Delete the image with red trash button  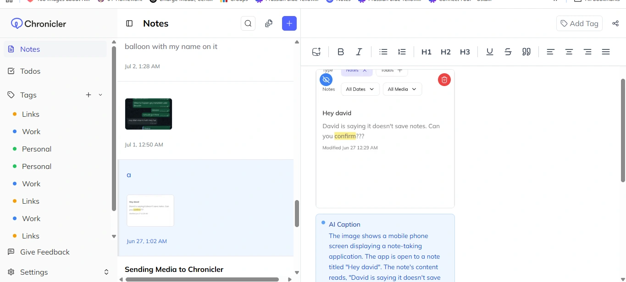(444, 80)
